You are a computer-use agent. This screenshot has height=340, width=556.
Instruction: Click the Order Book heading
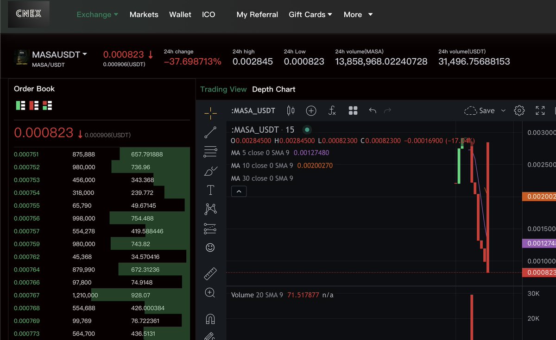coord(34,89)
